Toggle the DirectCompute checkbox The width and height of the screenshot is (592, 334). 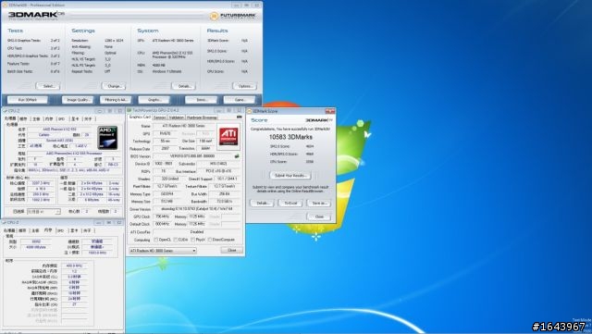210,240
